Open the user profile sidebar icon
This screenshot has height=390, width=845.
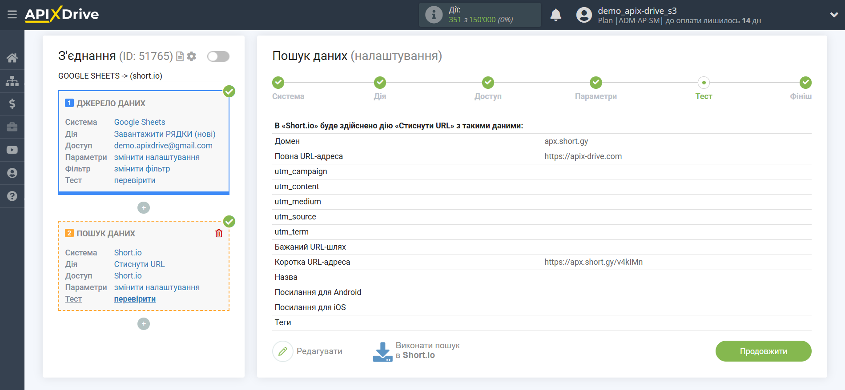(12, 173)
